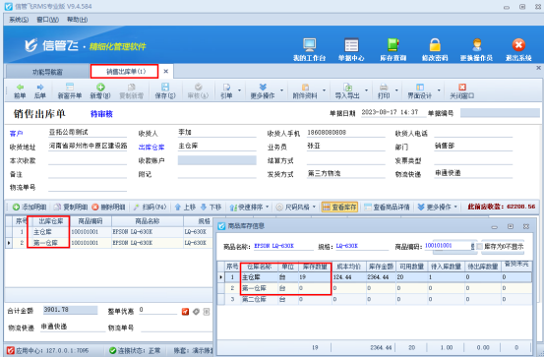Switch to 功能导航窗 tab
544x357 pixels.
(47, 72)
